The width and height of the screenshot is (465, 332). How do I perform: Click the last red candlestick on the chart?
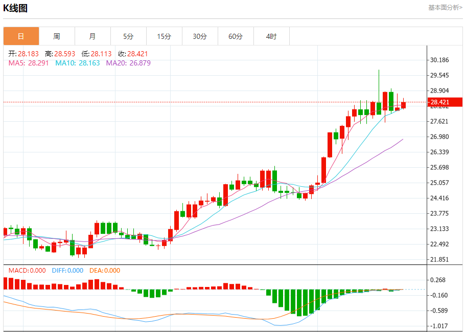pyautogui.click(x=403, y=105)
